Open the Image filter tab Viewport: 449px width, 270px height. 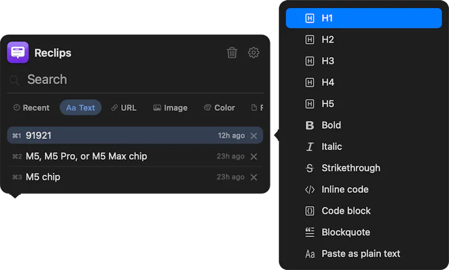171,108
